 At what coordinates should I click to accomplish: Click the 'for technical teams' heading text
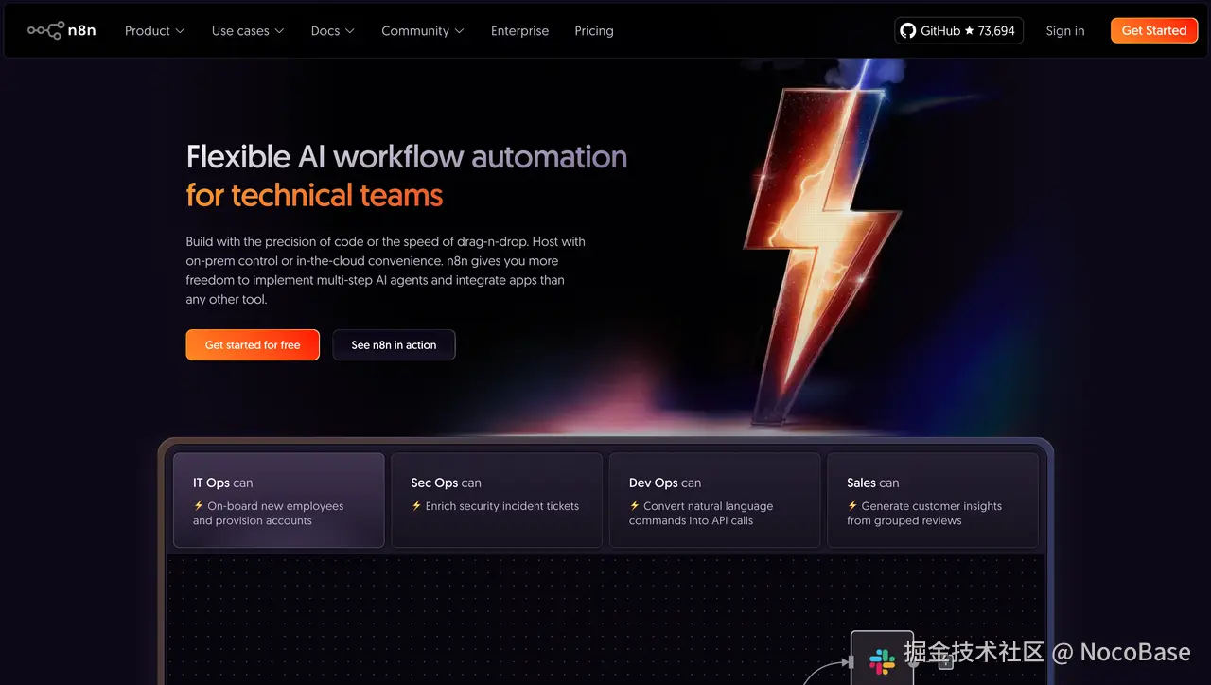(314, 196)
